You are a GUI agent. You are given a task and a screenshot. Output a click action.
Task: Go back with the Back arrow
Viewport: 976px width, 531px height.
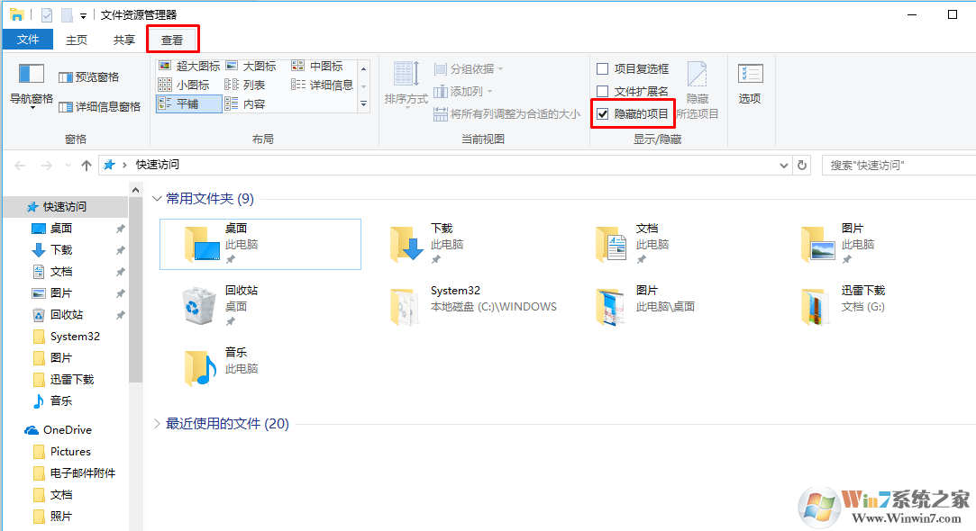[20, 166]
